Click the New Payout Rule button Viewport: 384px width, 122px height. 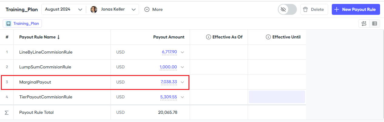356,9
